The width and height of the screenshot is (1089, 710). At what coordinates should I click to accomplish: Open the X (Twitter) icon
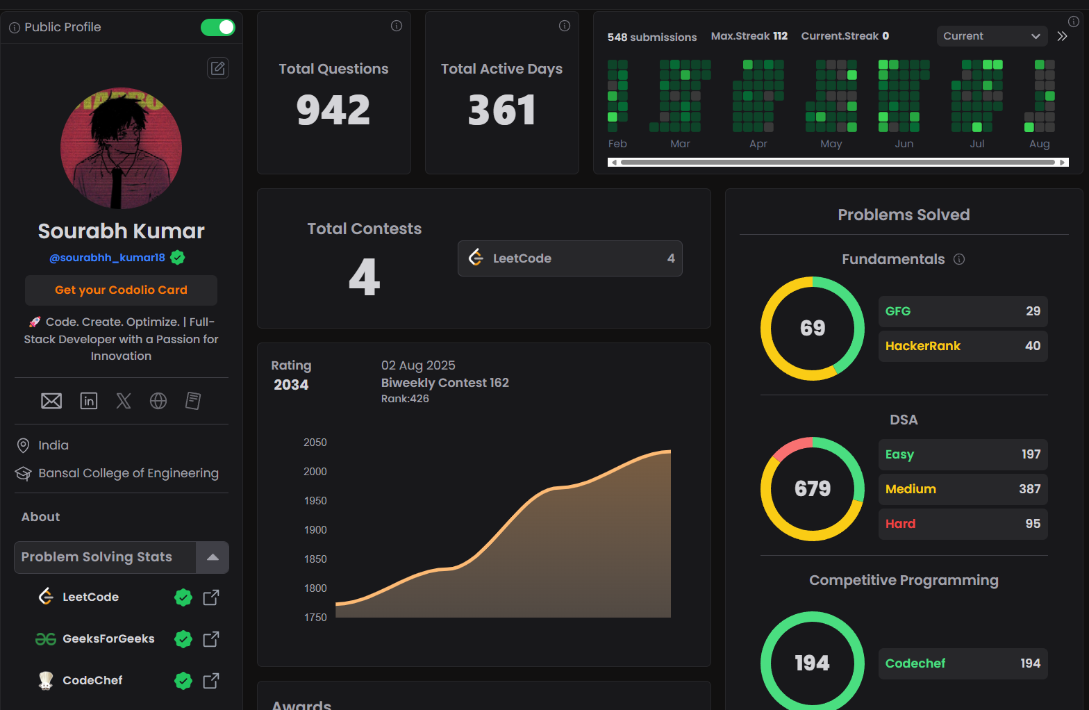point(124,401)
